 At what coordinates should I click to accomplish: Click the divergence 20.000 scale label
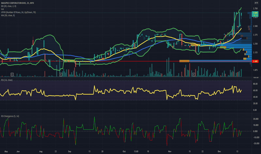[256, 119]
